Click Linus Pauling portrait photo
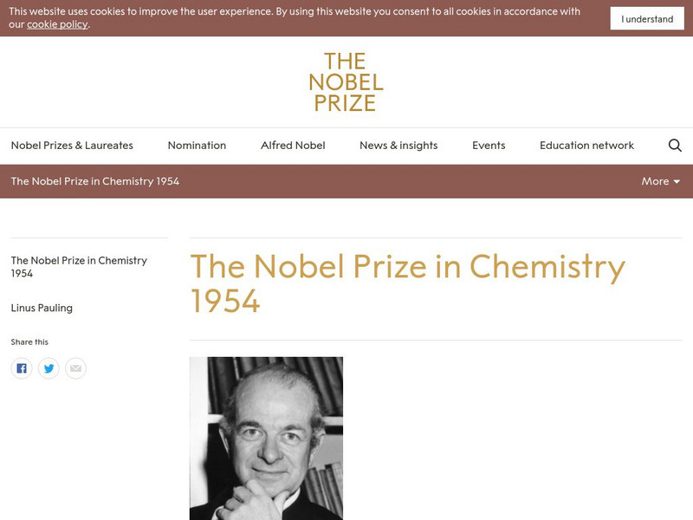The height and width of the screenshot is (520, 693). point(266,438)
